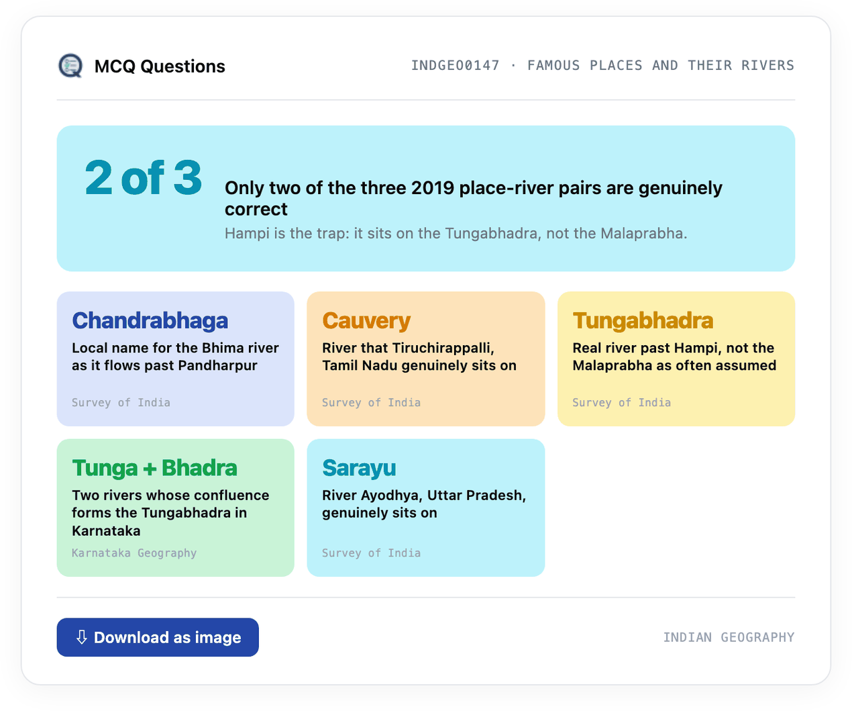The width and height of the screenshot is (852, 711).
Task: Click the INDGEO0147 header code text
Action: coord(456,65)
